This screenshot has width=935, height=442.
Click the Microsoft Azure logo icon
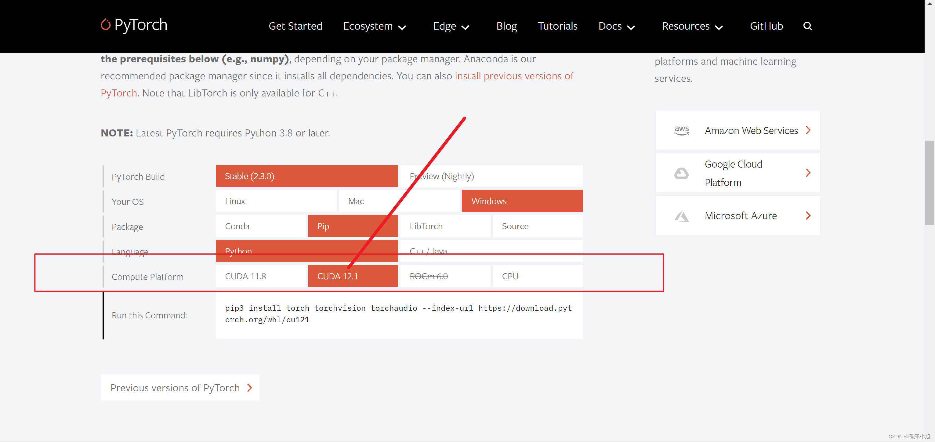point(681,216)
